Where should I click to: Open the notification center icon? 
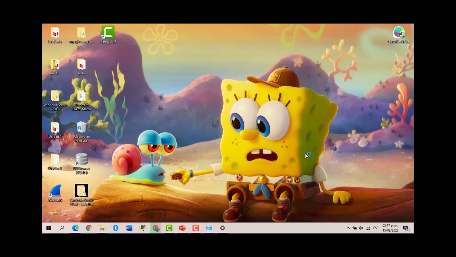[406, 228]
